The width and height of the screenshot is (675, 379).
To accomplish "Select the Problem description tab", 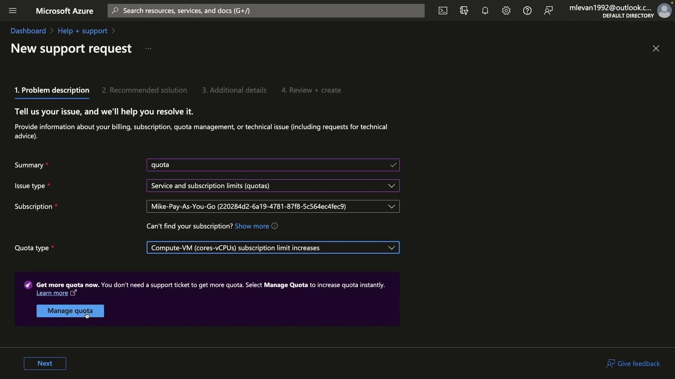I will pyautogui.click(x=52, y=90).
